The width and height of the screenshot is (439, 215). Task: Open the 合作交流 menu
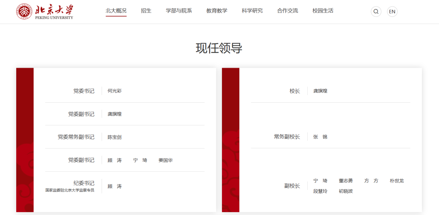click(287, 11)
